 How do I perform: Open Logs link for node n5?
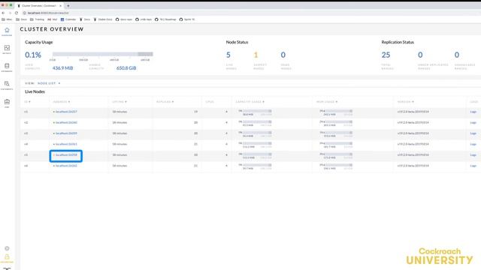[x=473, y=155]
